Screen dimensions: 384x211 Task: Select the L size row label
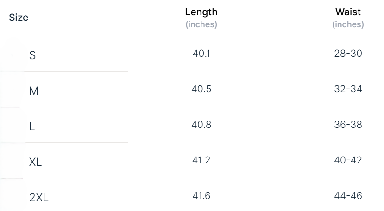[32, 127]
